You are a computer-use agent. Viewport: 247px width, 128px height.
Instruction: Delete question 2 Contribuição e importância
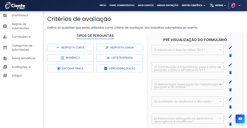[230, 72]
